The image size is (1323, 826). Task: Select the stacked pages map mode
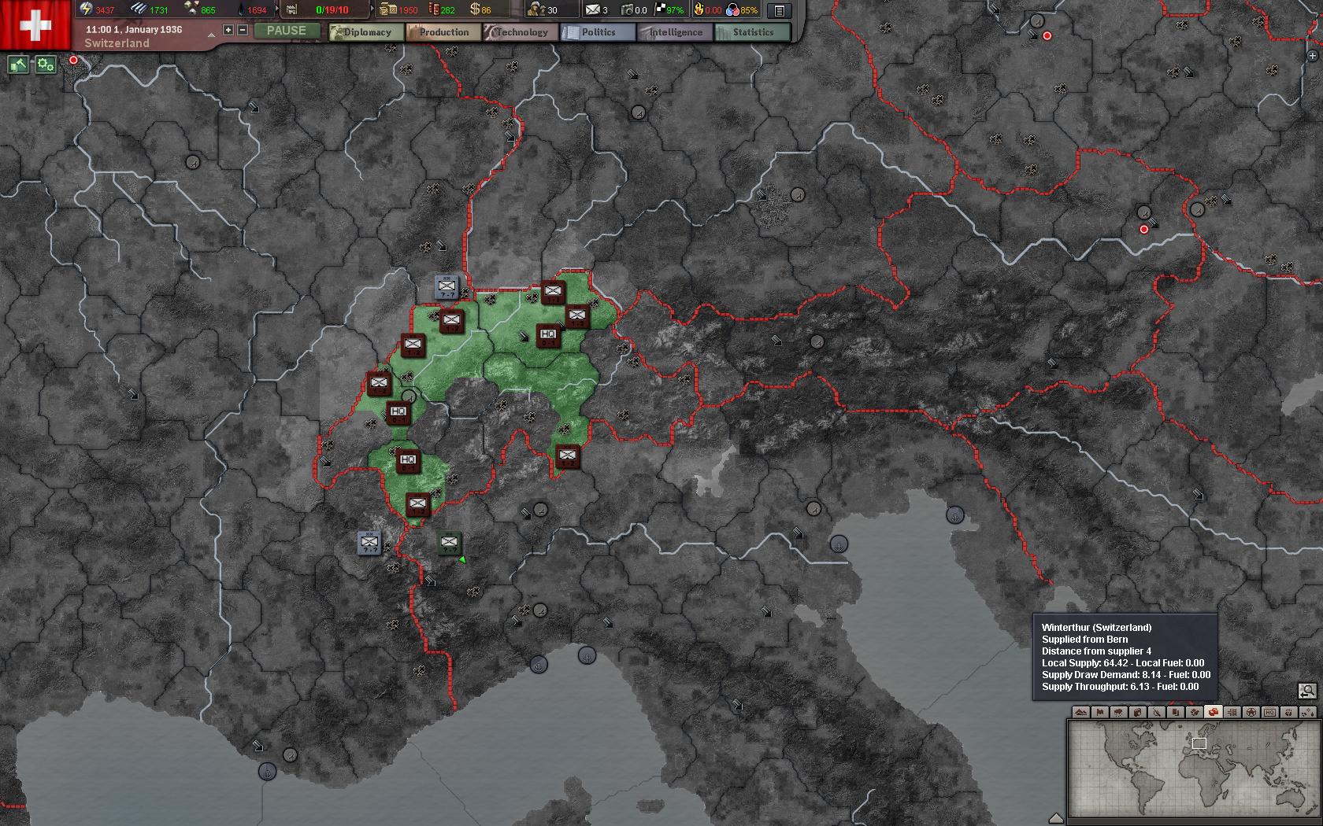point(1176,712)
